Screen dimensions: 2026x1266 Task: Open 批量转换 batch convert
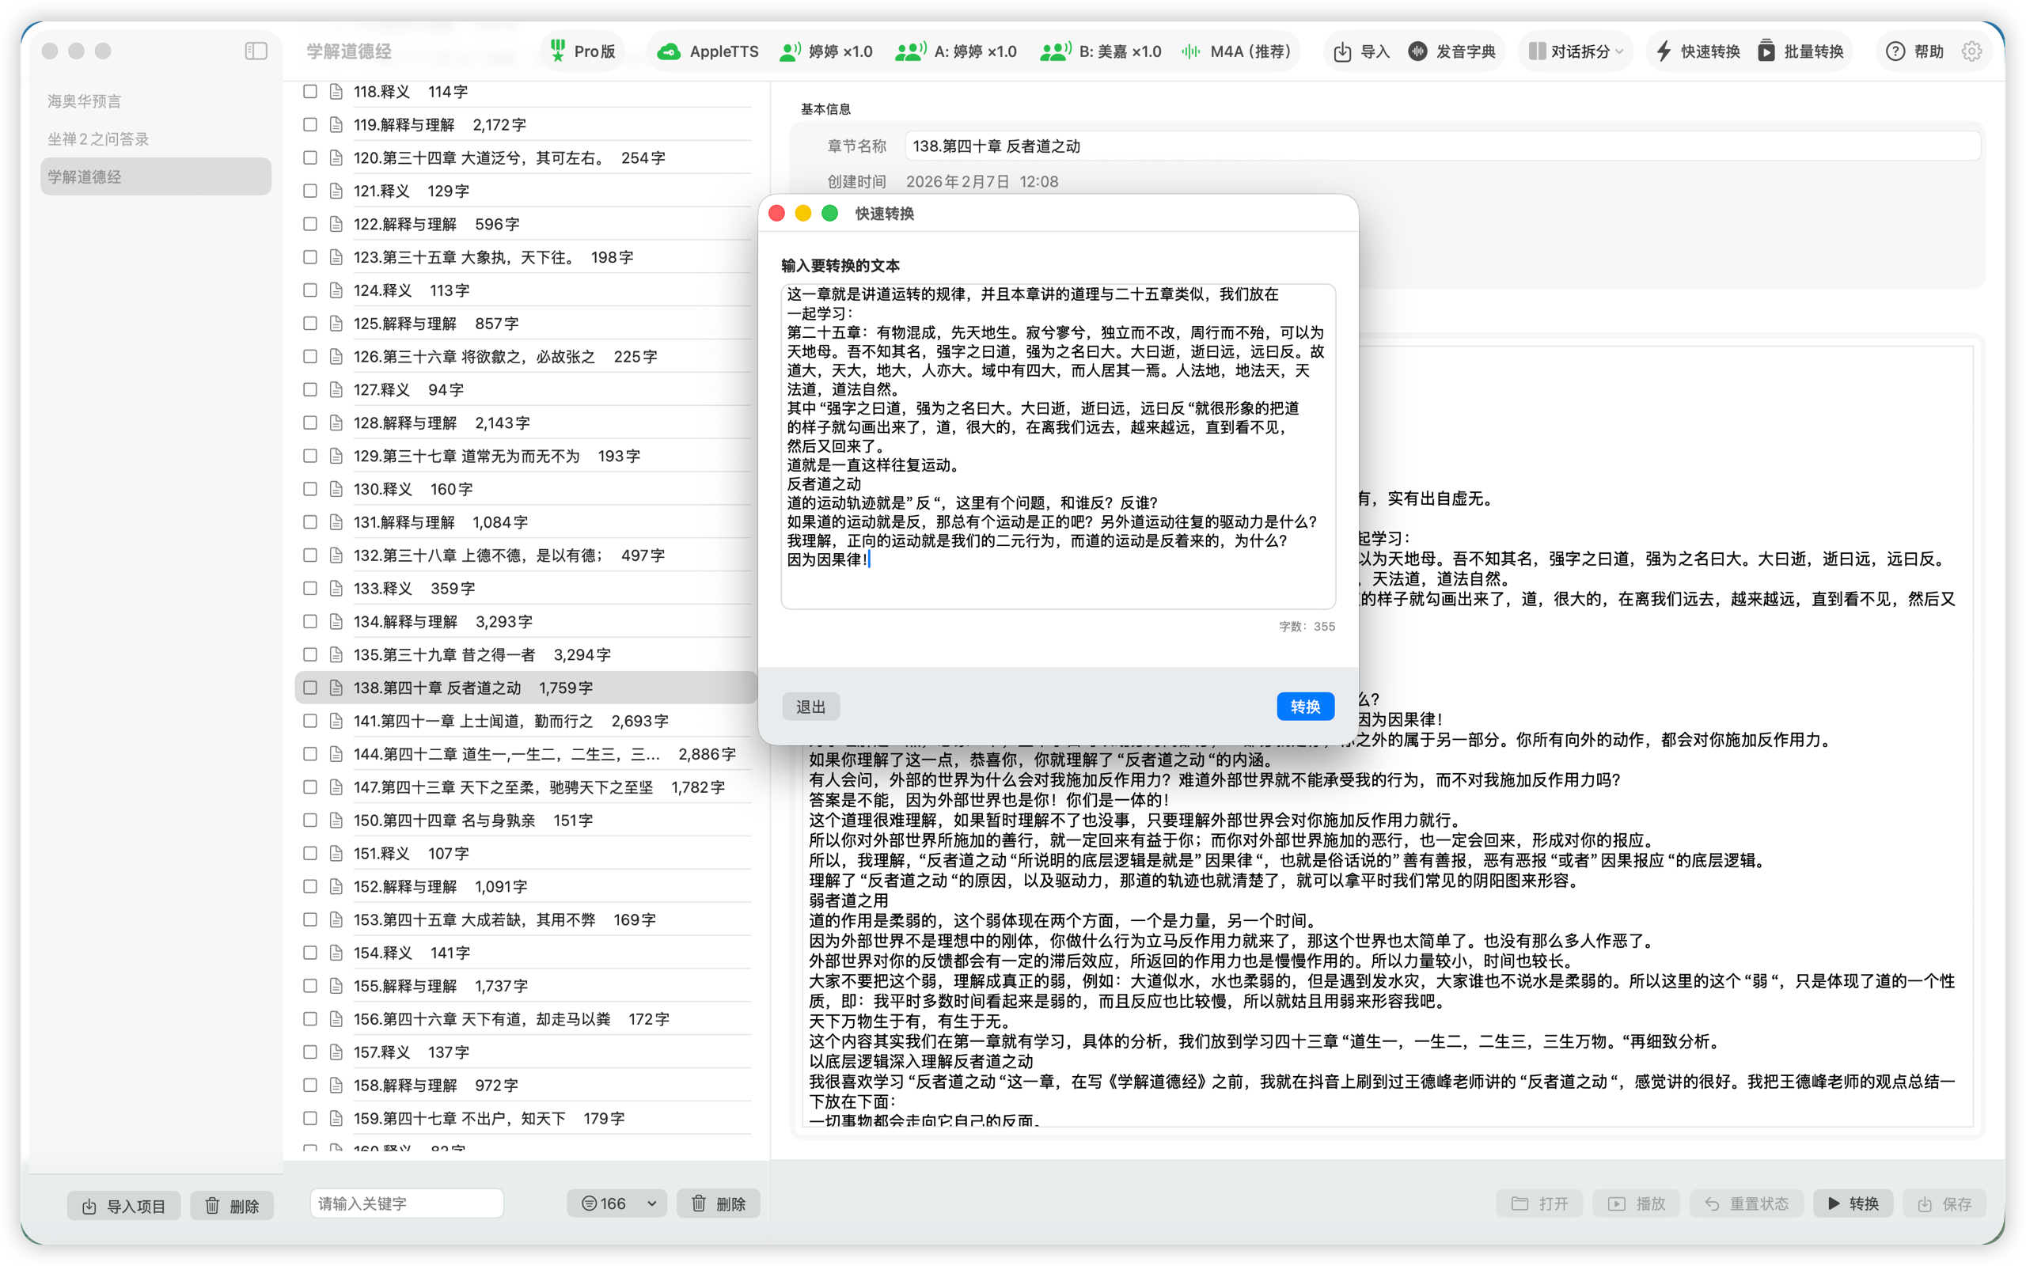[x=1800, y=51]
